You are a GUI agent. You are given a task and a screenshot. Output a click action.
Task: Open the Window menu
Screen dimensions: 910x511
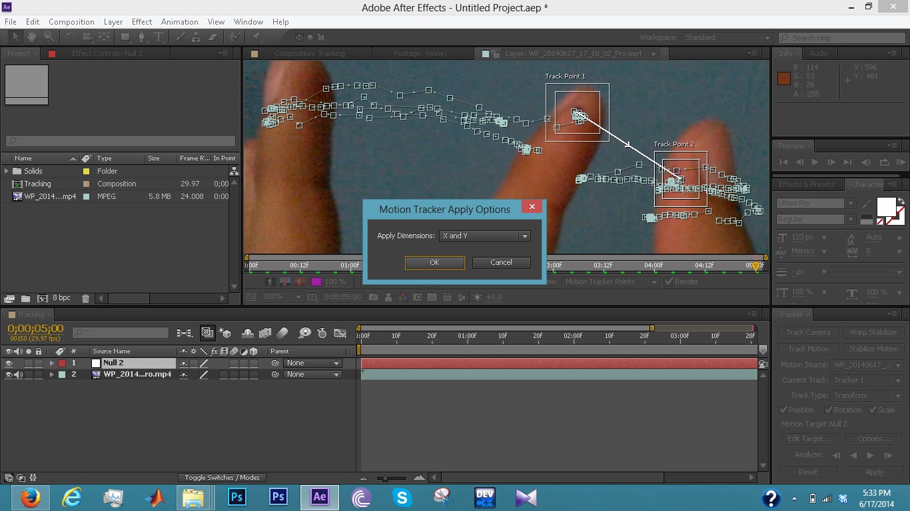click(x=248, y=22)
